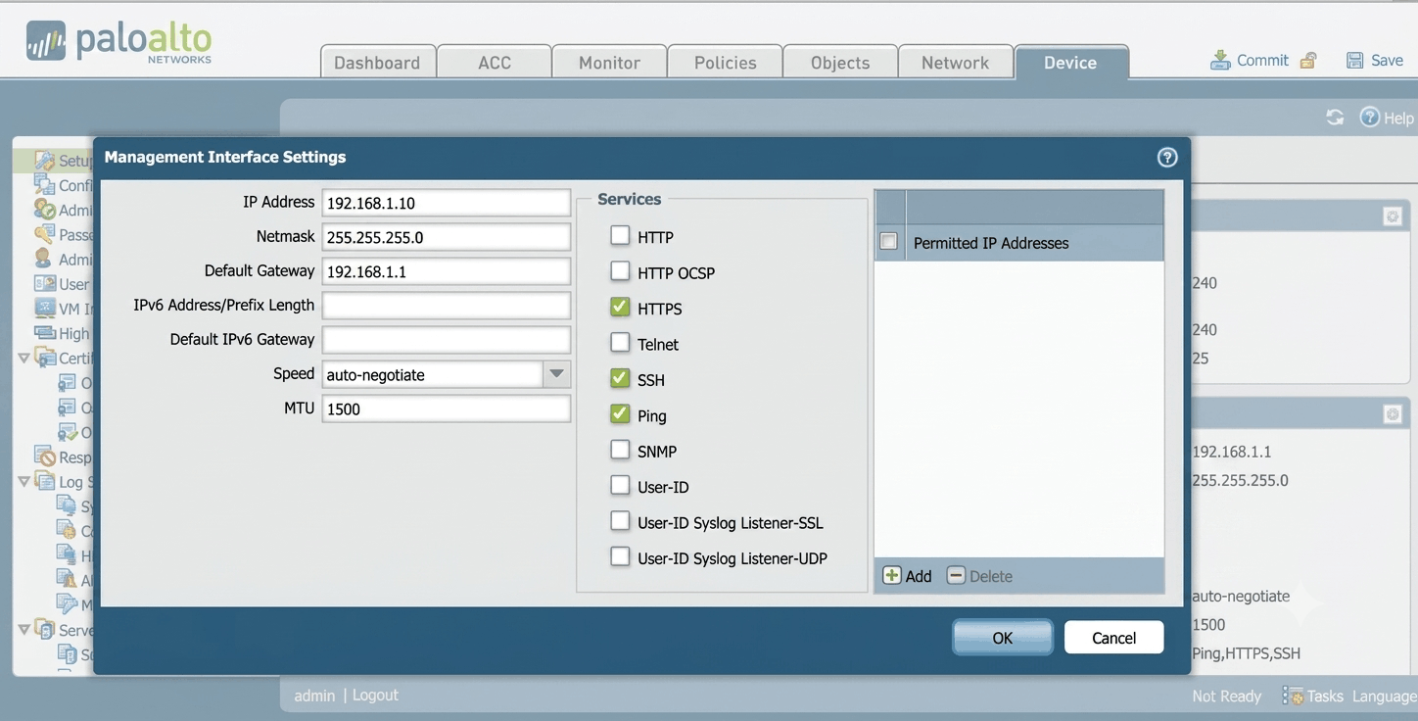Uncheck the HTTPS service checkbox
Image resolution: width=1418 pixels, height=721 pixels.
[620, 308]
